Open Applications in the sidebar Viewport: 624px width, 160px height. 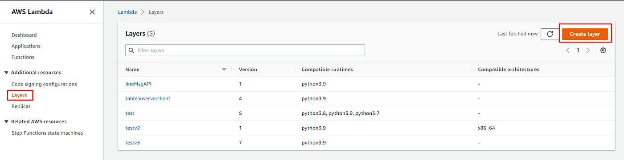(26, 46)
